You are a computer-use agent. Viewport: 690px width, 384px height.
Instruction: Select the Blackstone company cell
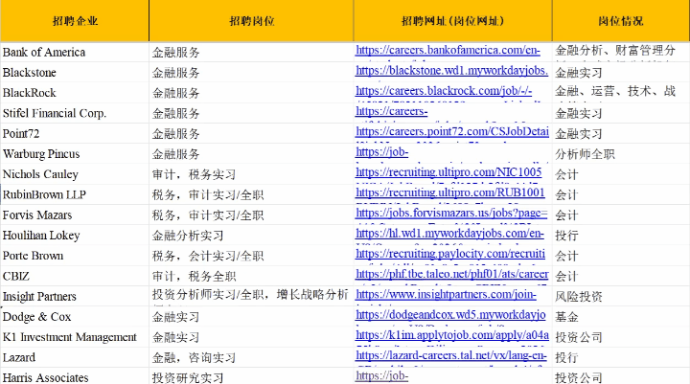point(75,73)
